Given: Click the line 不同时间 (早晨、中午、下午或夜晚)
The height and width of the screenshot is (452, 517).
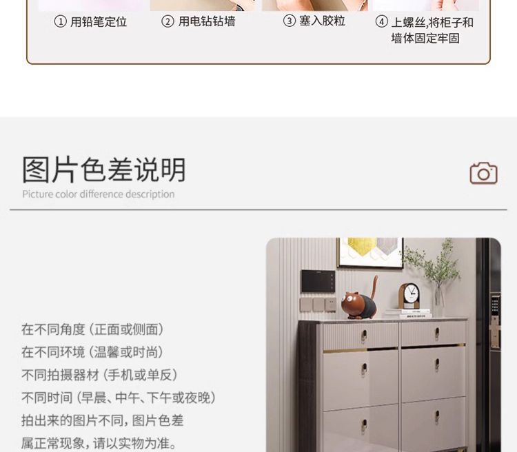Looking at the screenshot, I should pos(119,398).
